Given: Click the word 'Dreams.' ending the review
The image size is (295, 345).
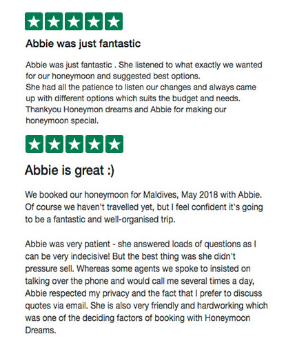Looking at the screenshot, I should [41, 331].
